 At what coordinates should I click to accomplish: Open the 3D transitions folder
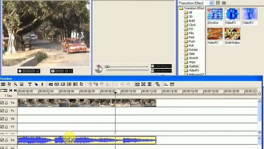188,17
